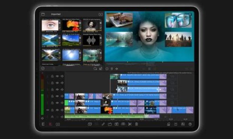Viewport: 233px width, 139px height.
Task: Open the layout options icon at bottom right
Action: point(183,124)
